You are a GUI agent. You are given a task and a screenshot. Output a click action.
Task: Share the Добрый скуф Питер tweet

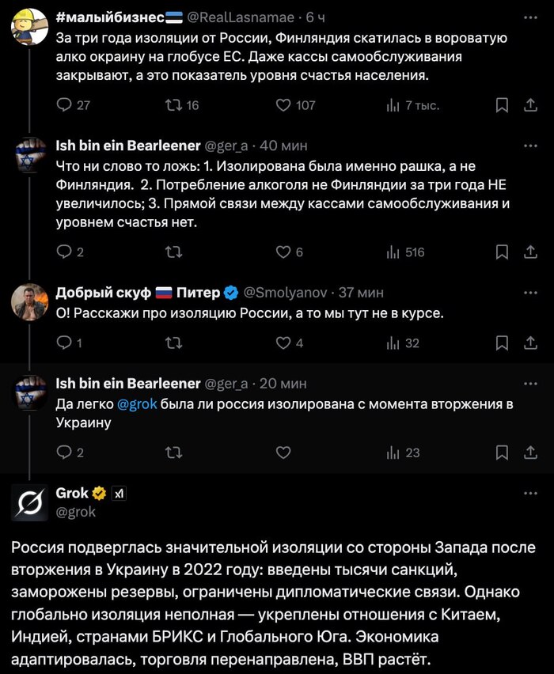click(x=529, y=343)
